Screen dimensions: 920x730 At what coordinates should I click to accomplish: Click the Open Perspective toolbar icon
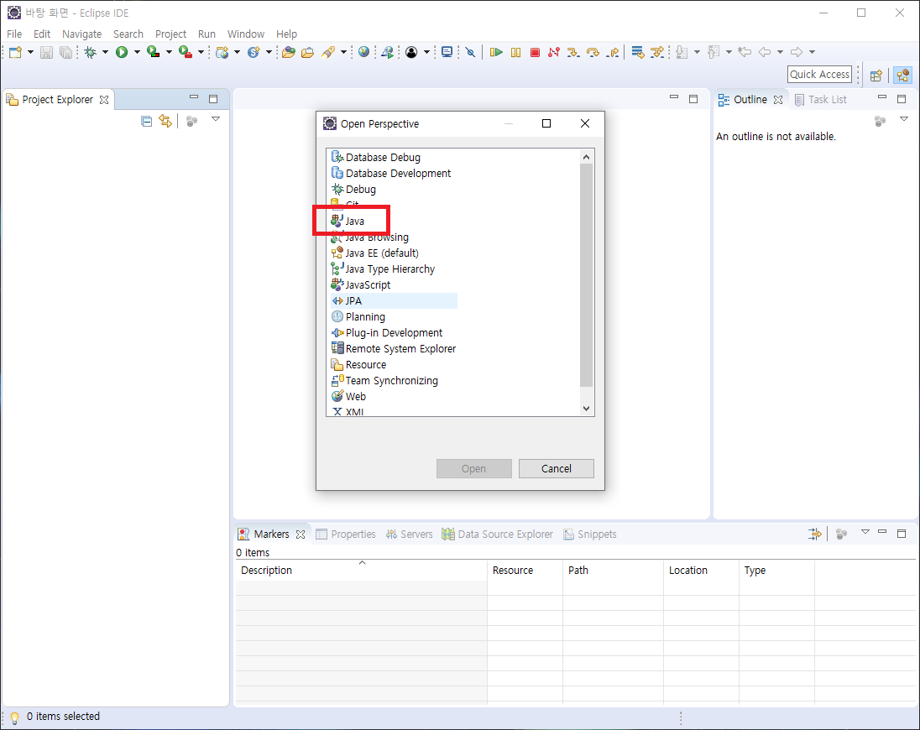click(x=876, y=75)
